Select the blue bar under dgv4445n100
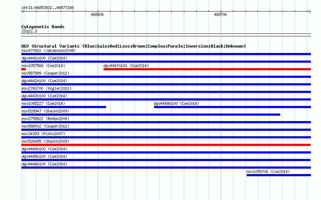Screen dimensions: 321x200 tap(166, 160)
